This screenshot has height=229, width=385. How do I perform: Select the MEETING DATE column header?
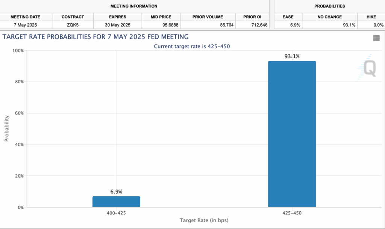pyautogui.click(x=26, y=17)
